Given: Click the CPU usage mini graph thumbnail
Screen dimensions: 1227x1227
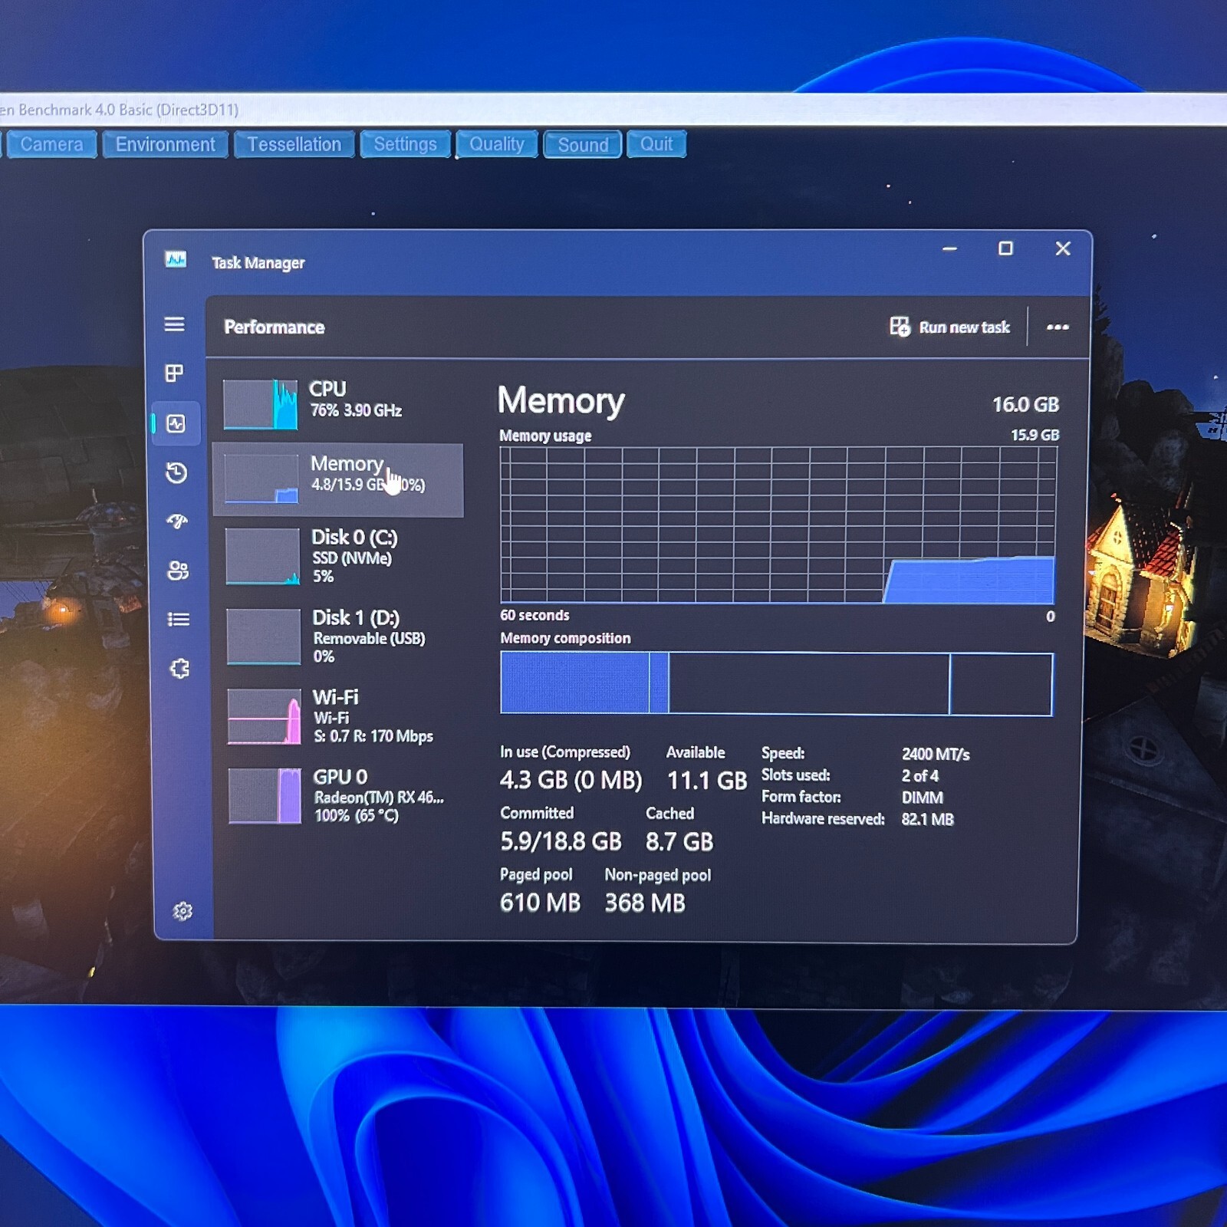Looking at the screenshot, I should [x=260, y=404].
